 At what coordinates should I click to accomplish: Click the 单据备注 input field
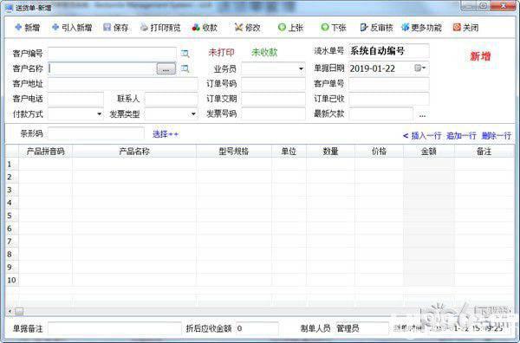[114, 329]
